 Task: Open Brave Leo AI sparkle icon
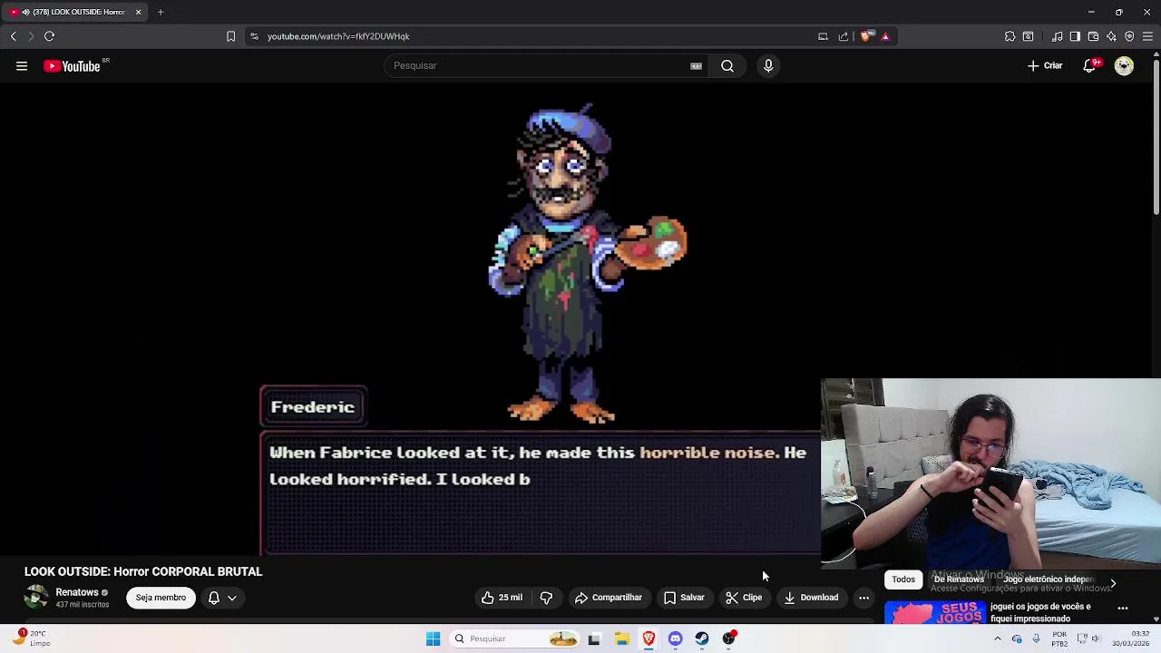pyautogui.click(x=1111, y=36)
